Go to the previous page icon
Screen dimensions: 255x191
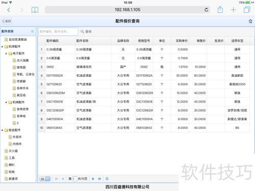(63, 179)
